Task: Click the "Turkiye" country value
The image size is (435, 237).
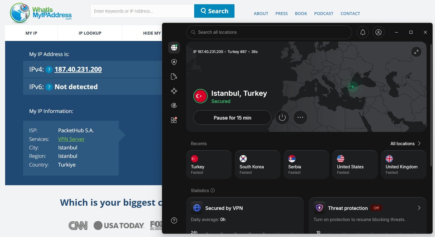Action: point(67,165)
